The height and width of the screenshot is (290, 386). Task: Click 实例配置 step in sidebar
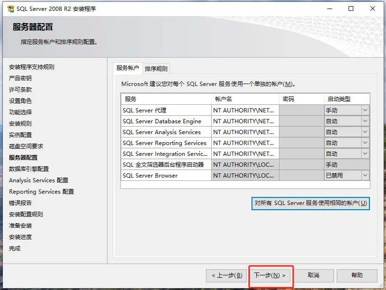coord(20,135)
